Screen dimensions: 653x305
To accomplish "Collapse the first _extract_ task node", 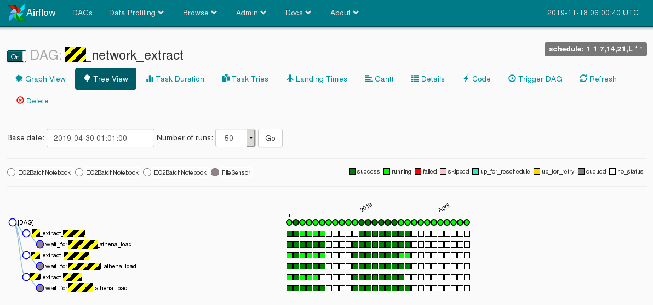I will 26,233.
